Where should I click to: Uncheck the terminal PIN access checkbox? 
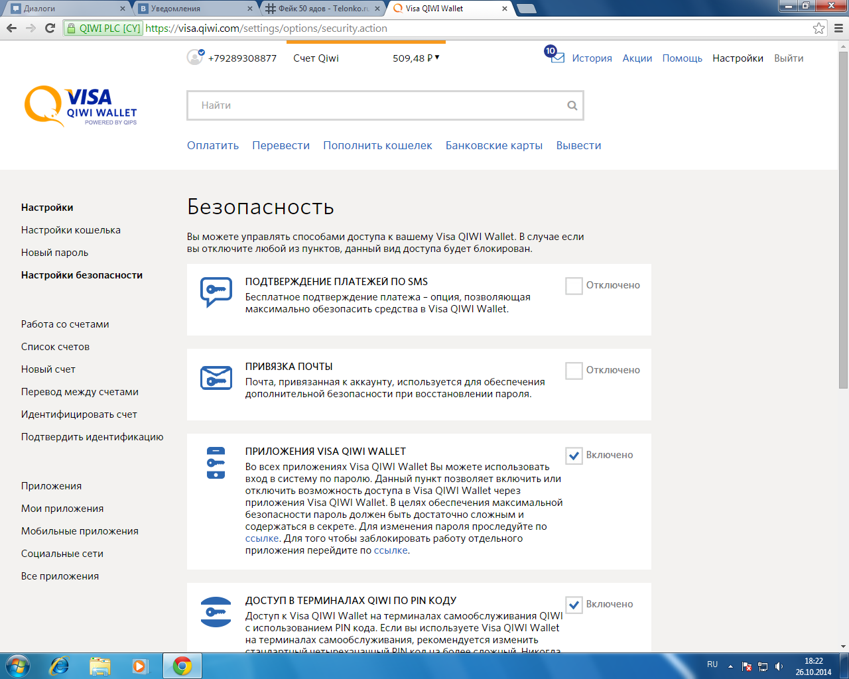click(x=574, y=605)
